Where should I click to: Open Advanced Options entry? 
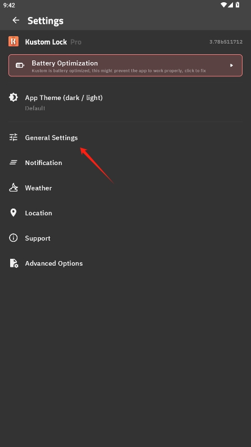pos(125,263)
